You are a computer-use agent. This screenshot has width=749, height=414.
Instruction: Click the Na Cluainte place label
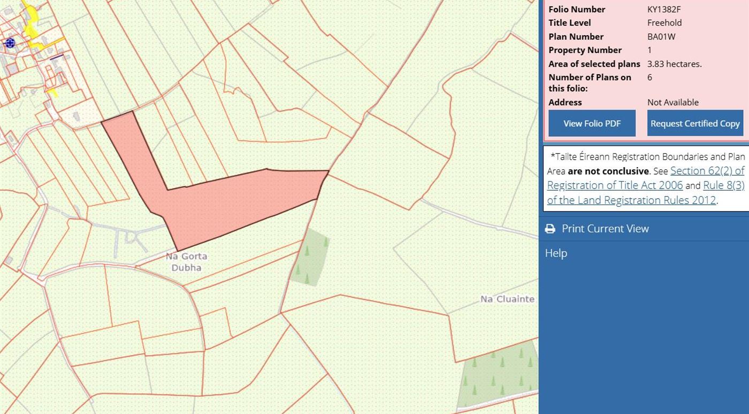[x=507, y=299]
